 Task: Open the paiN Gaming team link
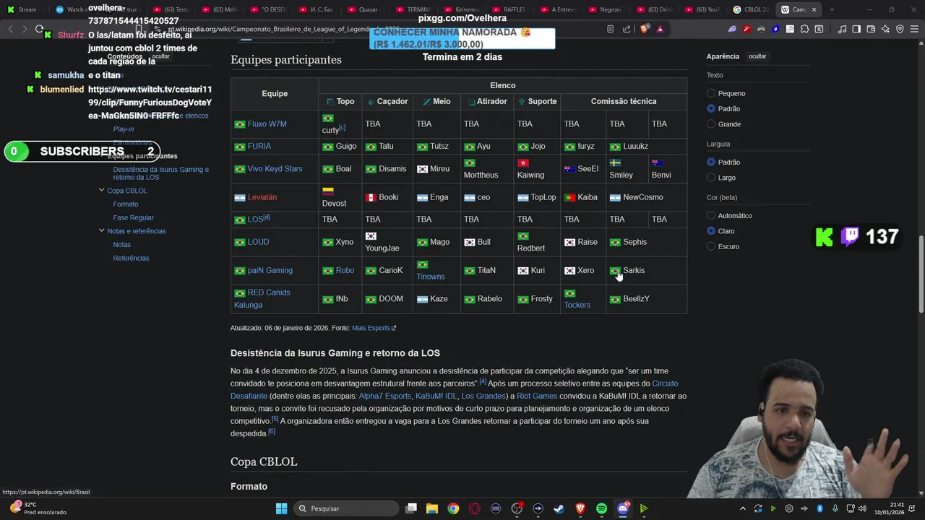tap(270, 270)
